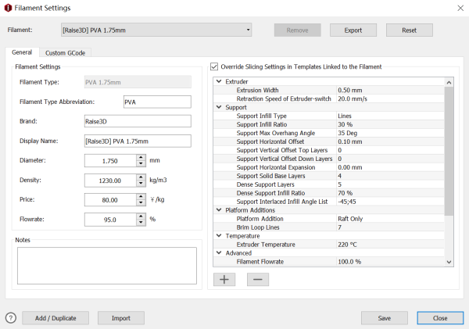Decrease Flowrate using the down arrow

(141, 224)
